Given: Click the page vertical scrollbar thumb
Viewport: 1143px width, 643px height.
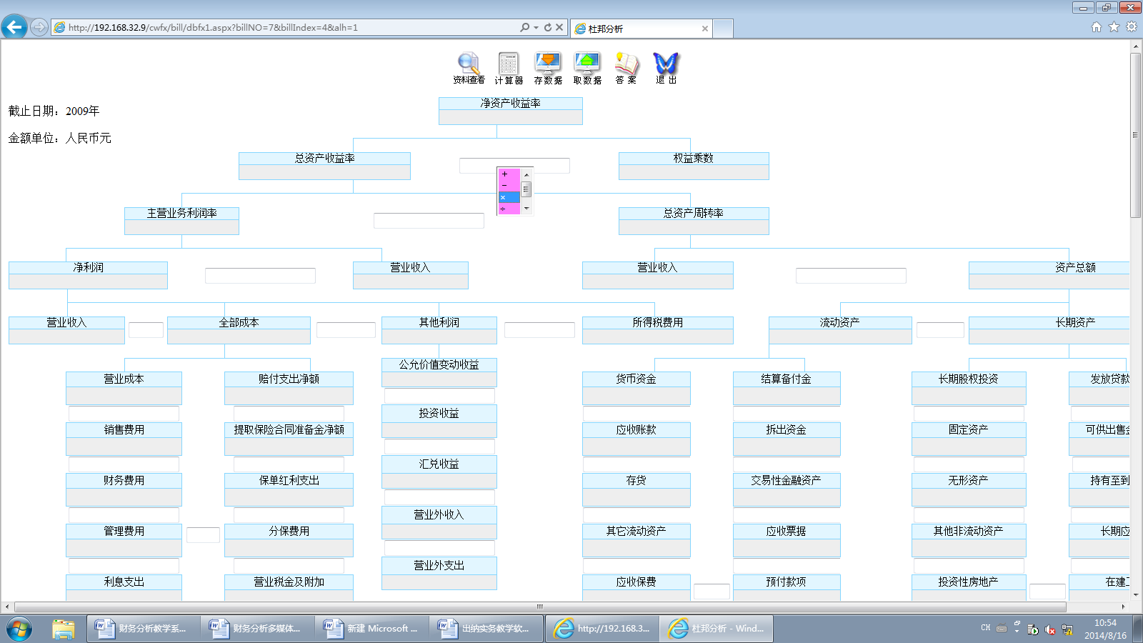Looking at the screenshot, I should 1135,136.
